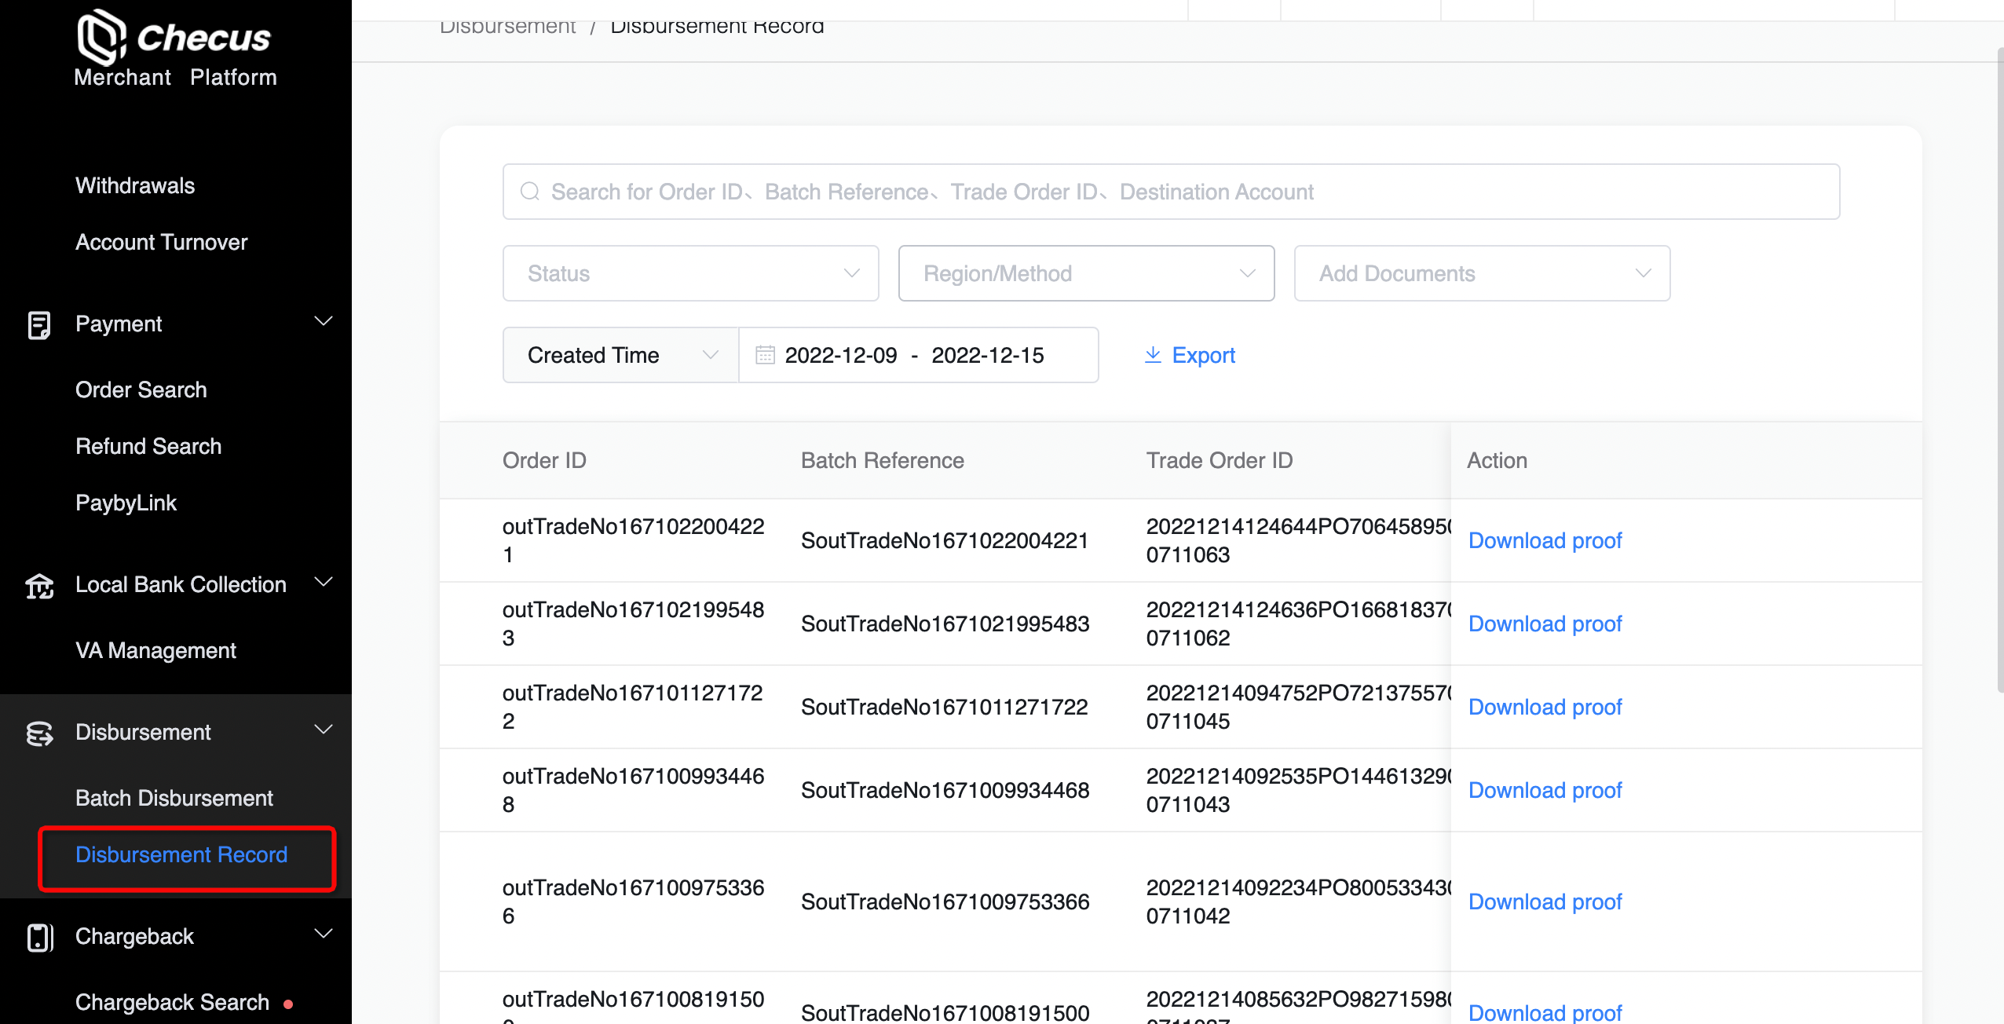Open Batch Disbursement page
This screenshot has width=2004, height=1024.
pos(174,798)
